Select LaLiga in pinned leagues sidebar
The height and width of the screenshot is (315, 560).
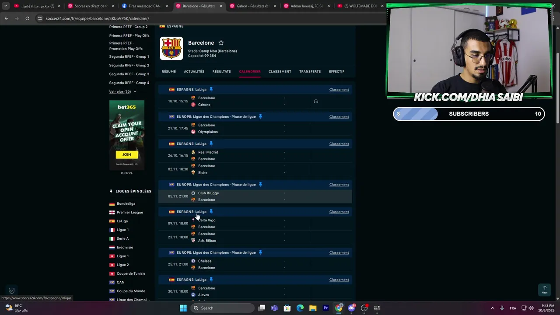[x=122, y=221]
